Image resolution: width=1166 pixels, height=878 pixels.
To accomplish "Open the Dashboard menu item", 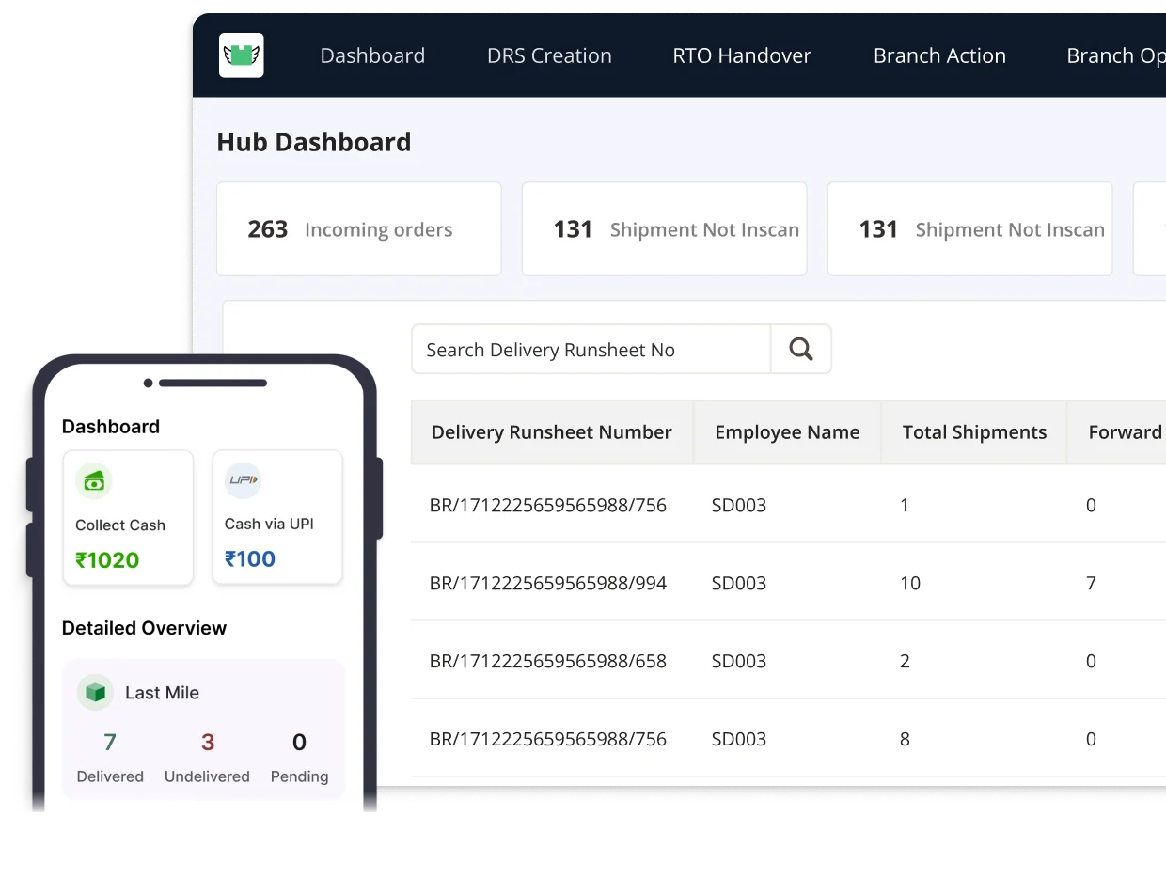I will pos(372,55).
